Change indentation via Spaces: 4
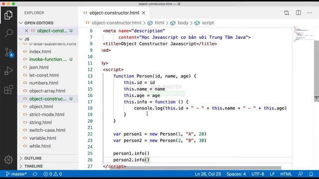 tap(236, 174)
